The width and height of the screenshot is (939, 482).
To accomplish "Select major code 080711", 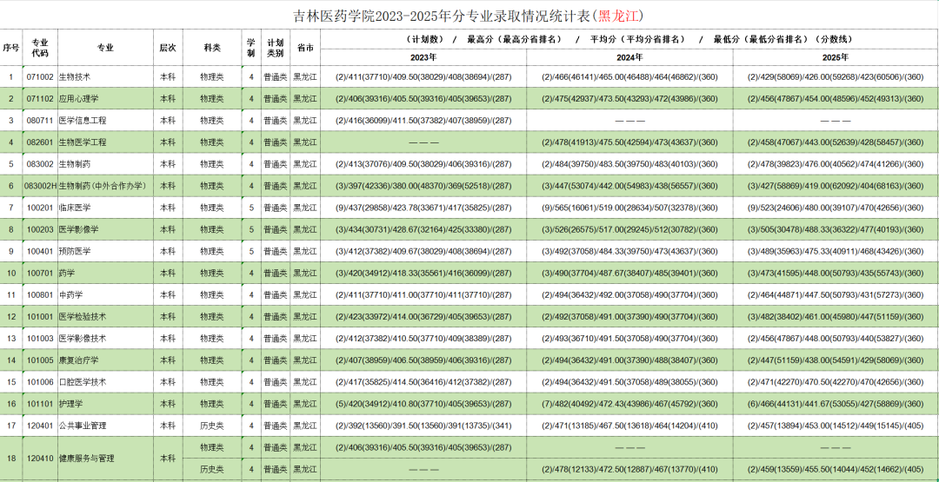I will [x=40, y=120].
